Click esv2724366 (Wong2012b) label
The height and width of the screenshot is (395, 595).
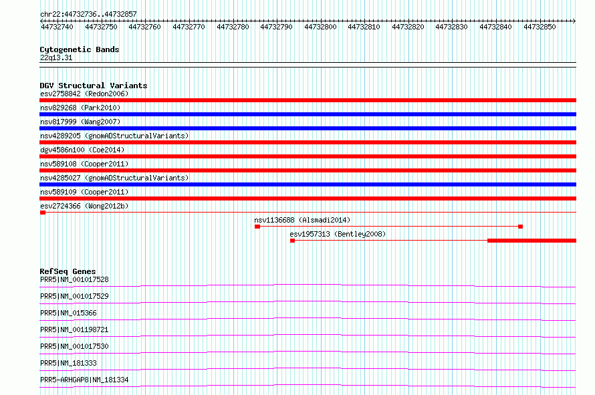(x=84, y=206)
